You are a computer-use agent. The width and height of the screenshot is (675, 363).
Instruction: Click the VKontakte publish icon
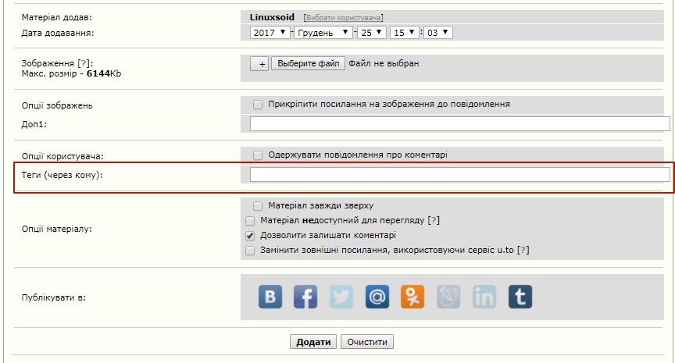[x=270, y=297]
